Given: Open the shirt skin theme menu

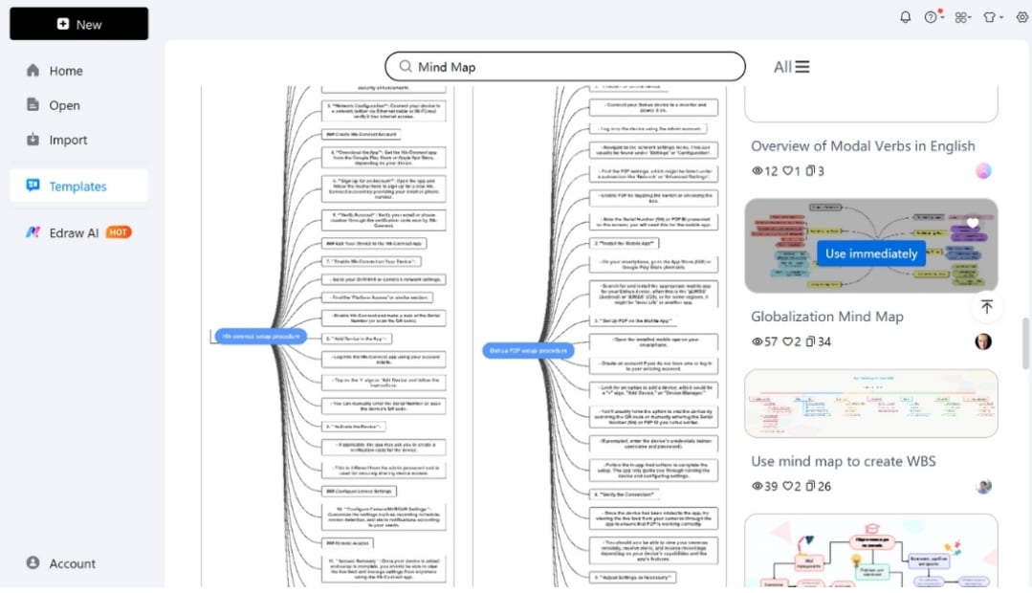Looking at the screenshot, I should (x=993, y=18).
